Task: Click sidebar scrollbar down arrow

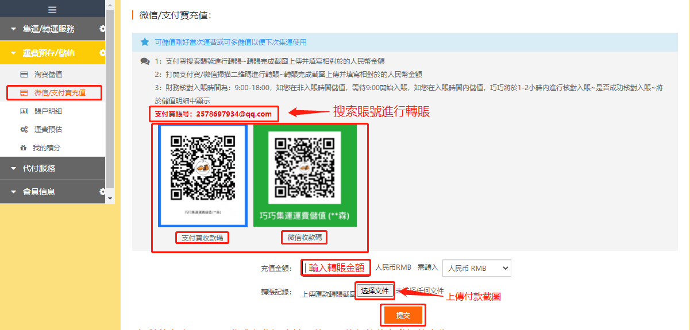Action: pos(110,199)
